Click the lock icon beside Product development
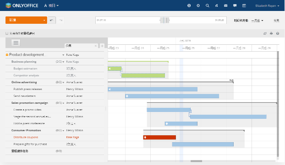 click(7, 54)
